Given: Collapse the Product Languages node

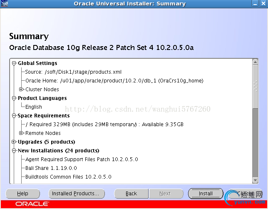Looking at the screenshot, I should click(14, 98).
